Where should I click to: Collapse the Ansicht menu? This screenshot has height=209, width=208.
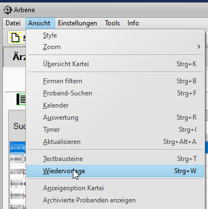point(39,23)
